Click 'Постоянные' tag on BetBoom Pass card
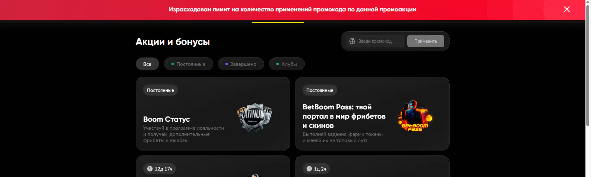 point(320,90)
